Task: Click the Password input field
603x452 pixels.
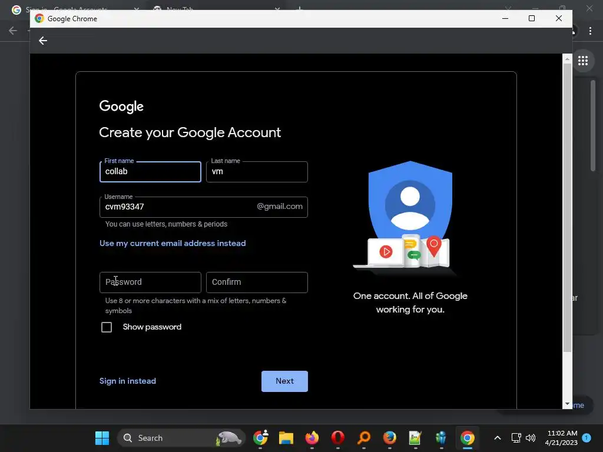Action: pyautogui.click(x=150, y=282)
